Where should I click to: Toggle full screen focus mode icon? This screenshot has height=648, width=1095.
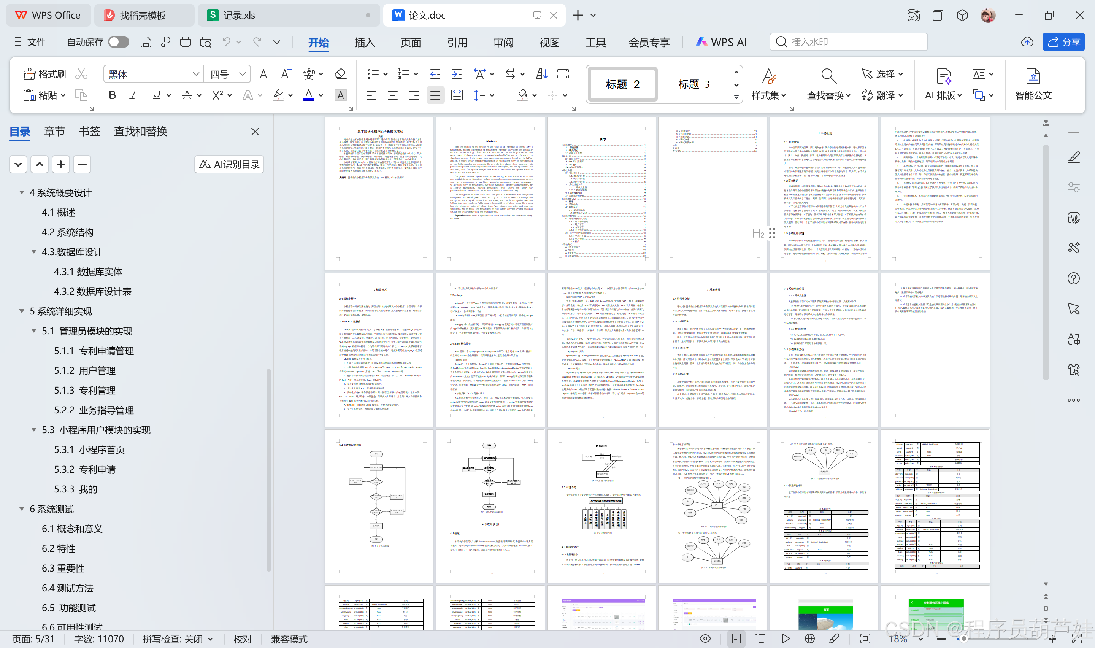[865, 638]
